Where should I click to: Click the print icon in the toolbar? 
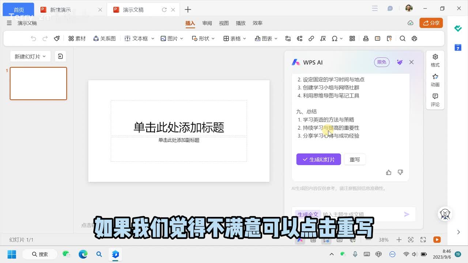[414, 38]
